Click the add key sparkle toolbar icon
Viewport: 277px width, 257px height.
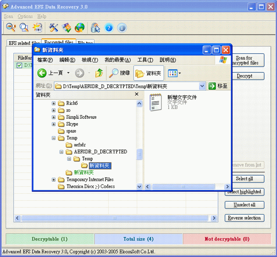click(x=38, y=27)
